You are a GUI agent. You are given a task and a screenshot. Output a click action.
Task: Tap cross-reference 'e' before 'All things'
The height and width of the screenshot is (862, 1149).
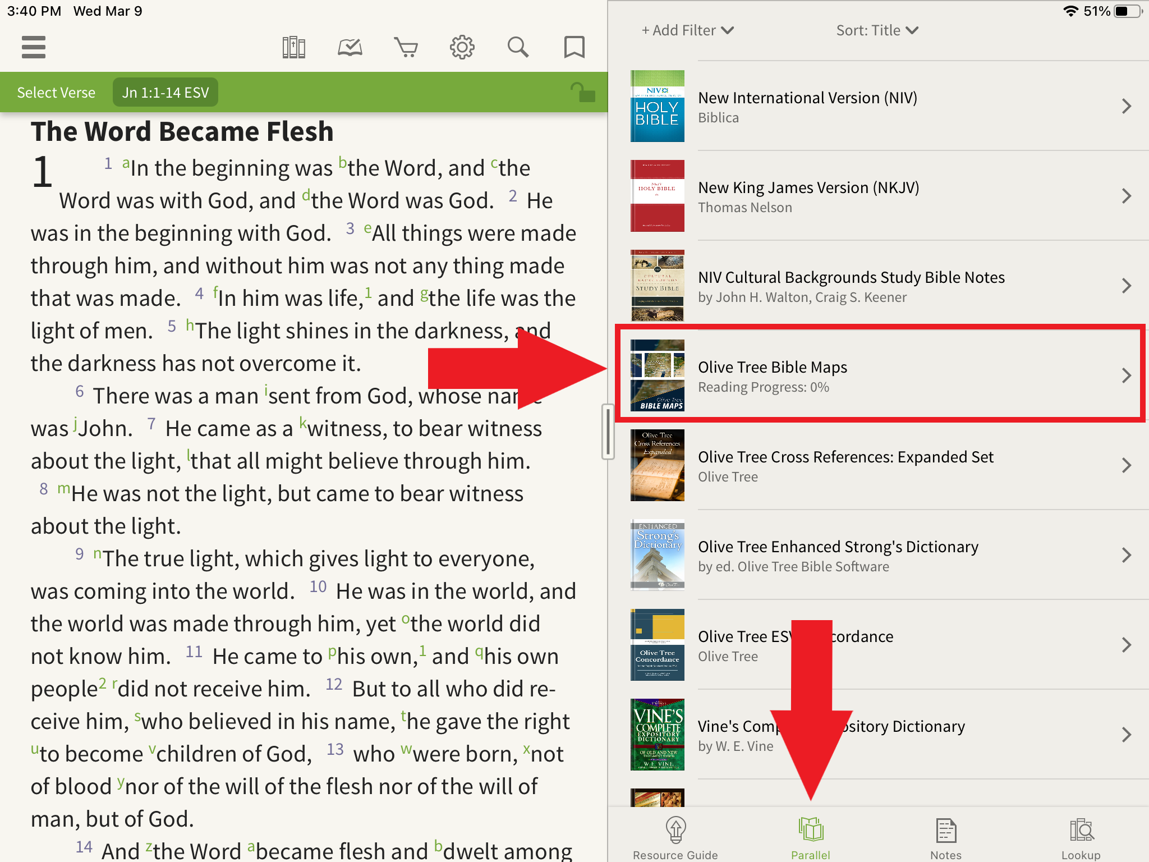tap(367, 228)
